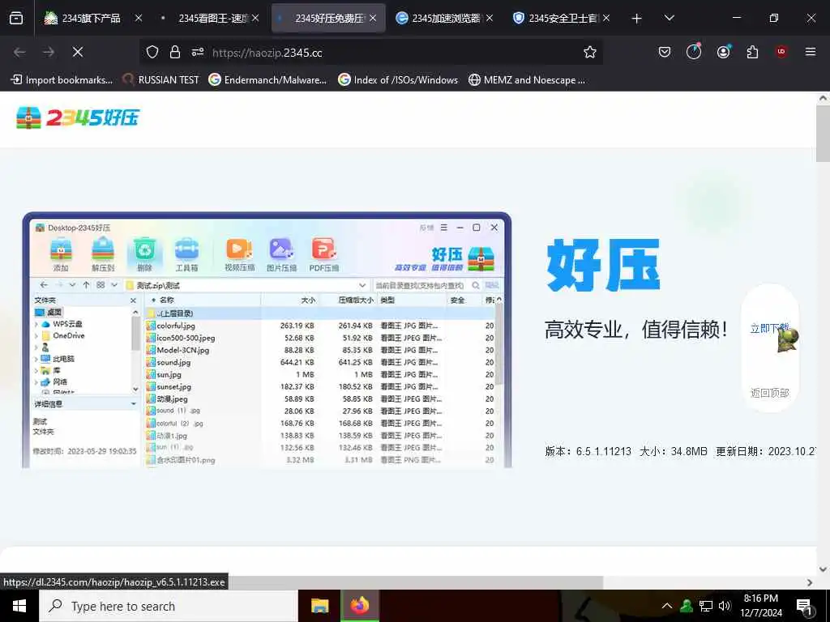Click colorful.jpg row in screenshot
The image size is (830, 622).
tap(321, 326)
